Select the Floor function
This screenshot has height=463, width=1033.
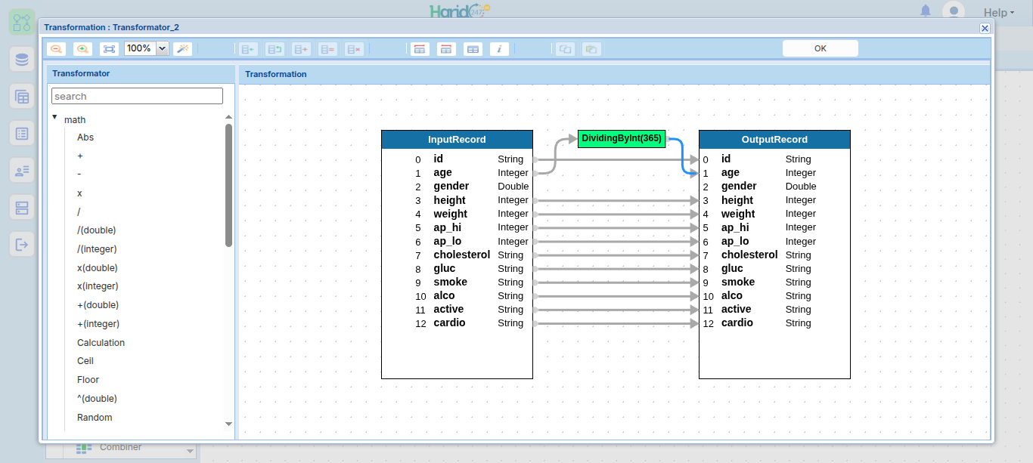click(x=88, y=380)
